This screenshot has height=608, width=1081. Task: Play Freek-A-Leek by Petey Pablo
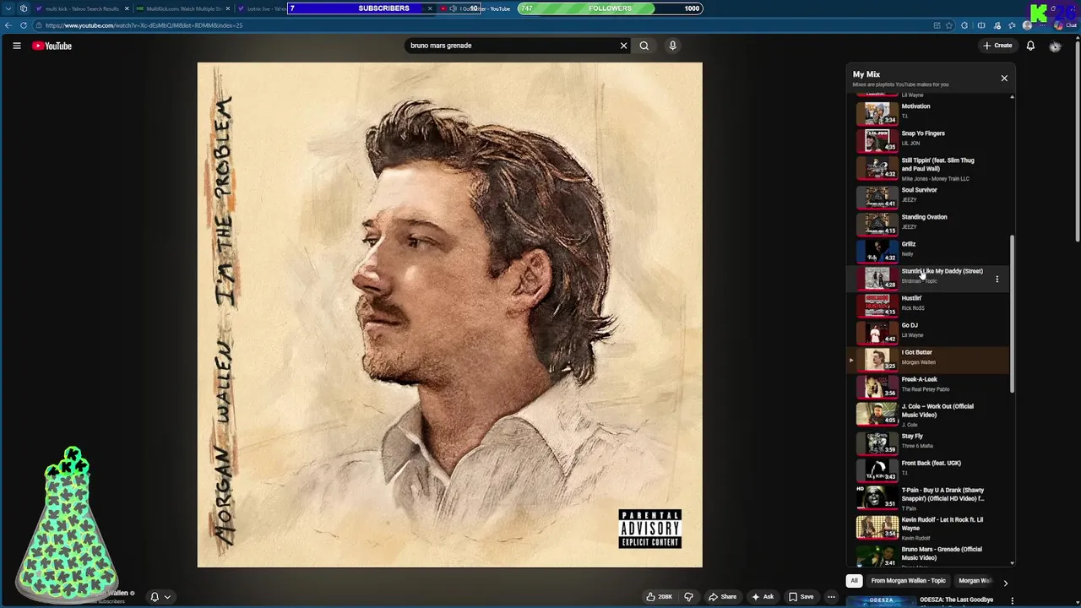929,385
